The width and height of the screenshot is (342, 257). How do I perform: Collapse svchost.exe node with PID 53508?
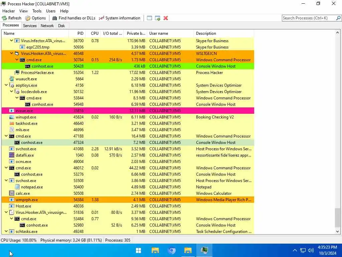click(x=6, y=180)
